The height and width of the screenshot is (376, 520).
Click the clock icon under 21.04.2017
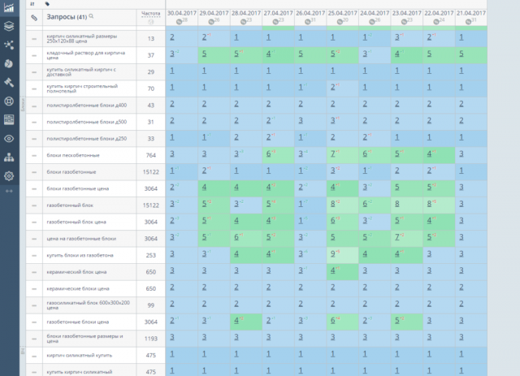[468, 22]
